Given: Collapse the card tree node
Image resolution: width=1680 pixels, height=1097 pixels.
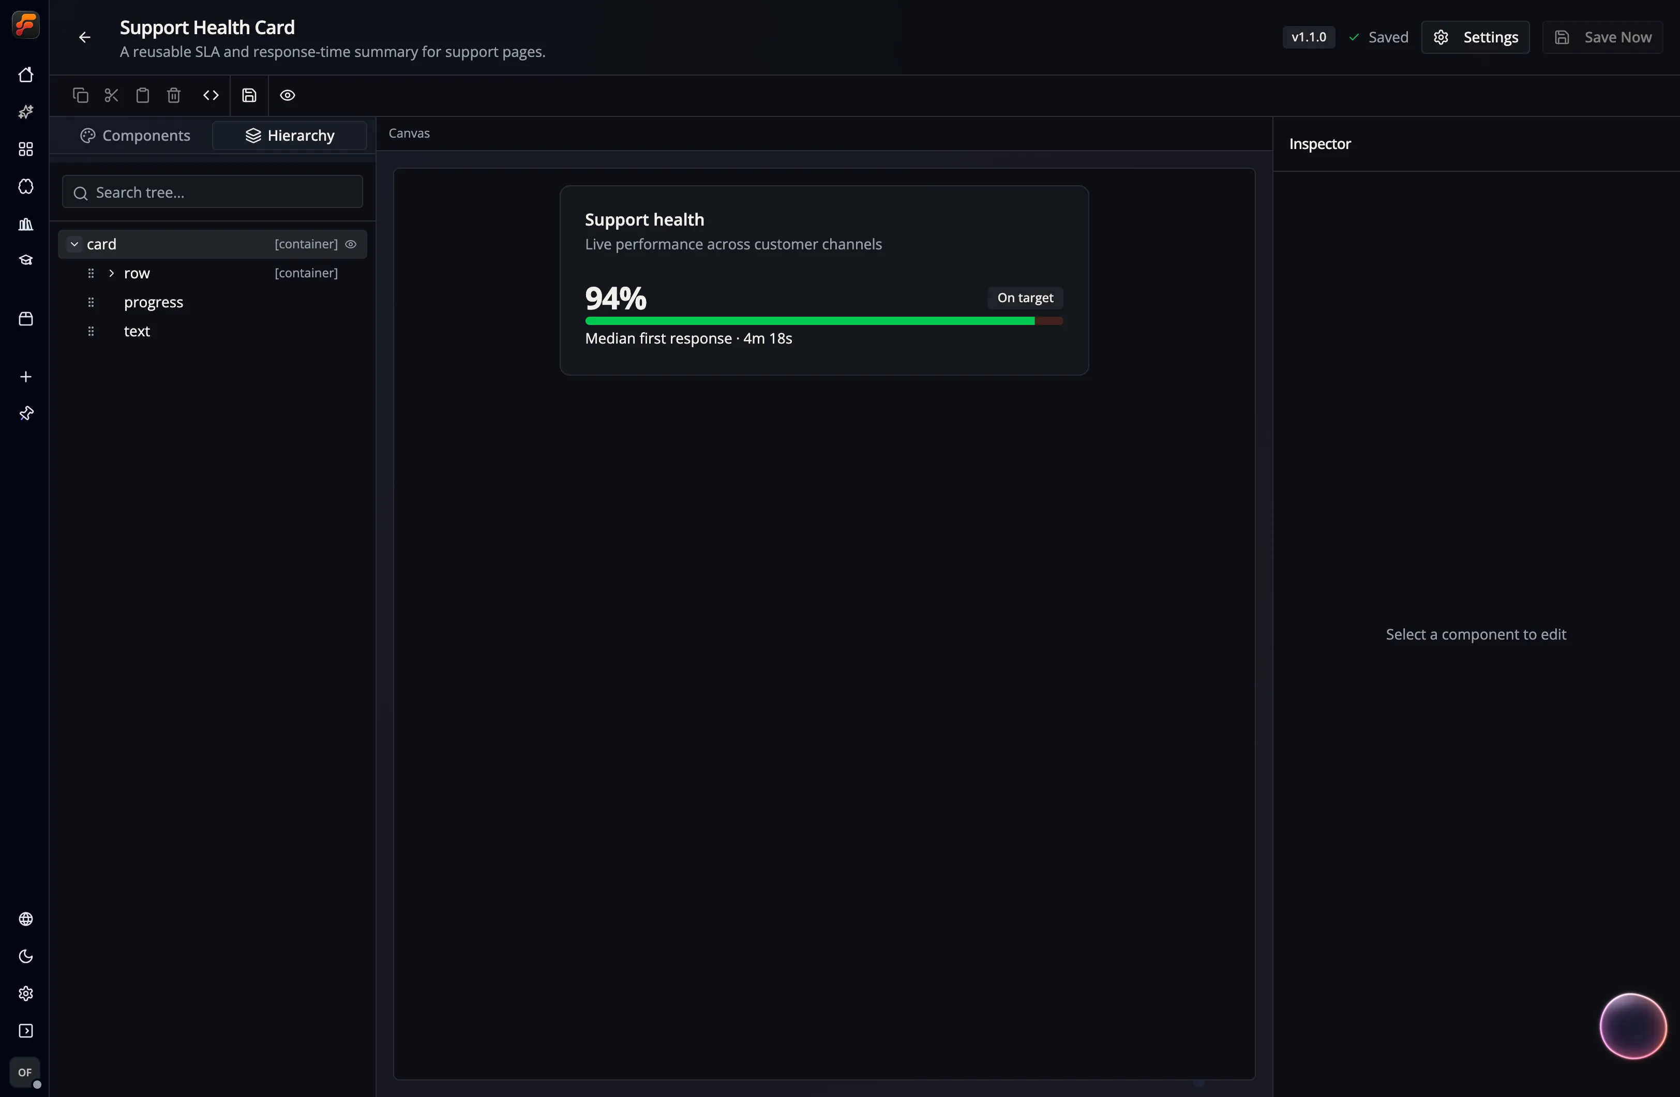Looking at the screenshot, I should point(74,244).
